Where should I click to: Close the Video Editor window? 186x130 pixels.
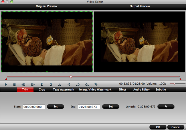(x=3, y=2)
